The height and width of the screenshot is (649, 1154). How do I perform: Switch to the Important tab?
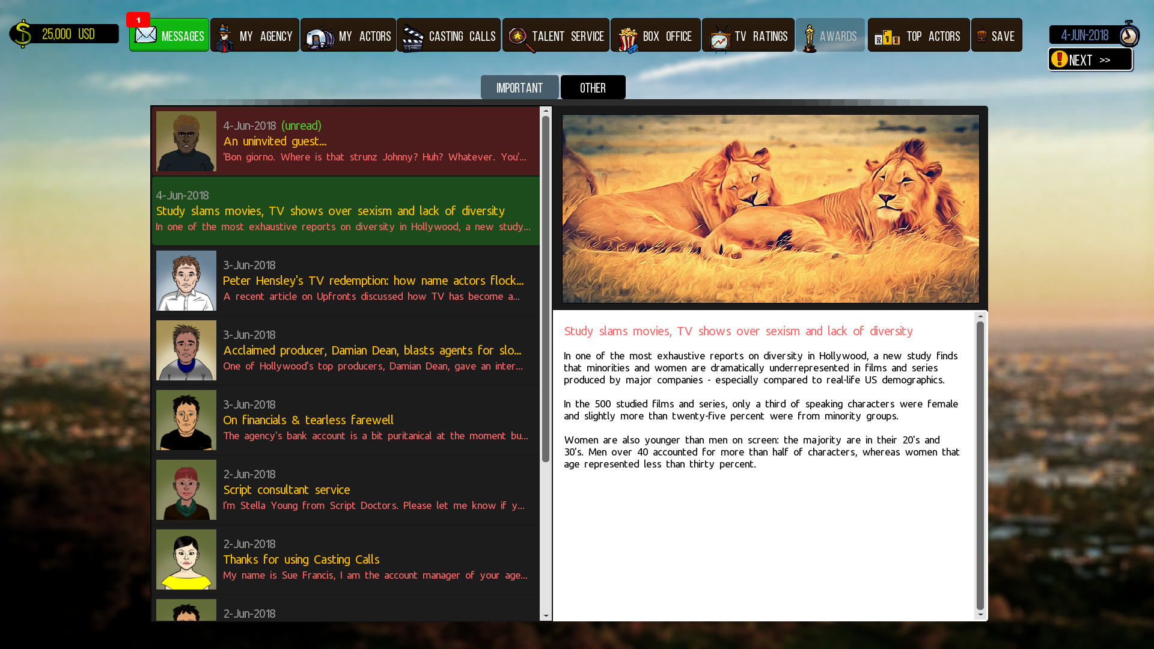point(519,88)
